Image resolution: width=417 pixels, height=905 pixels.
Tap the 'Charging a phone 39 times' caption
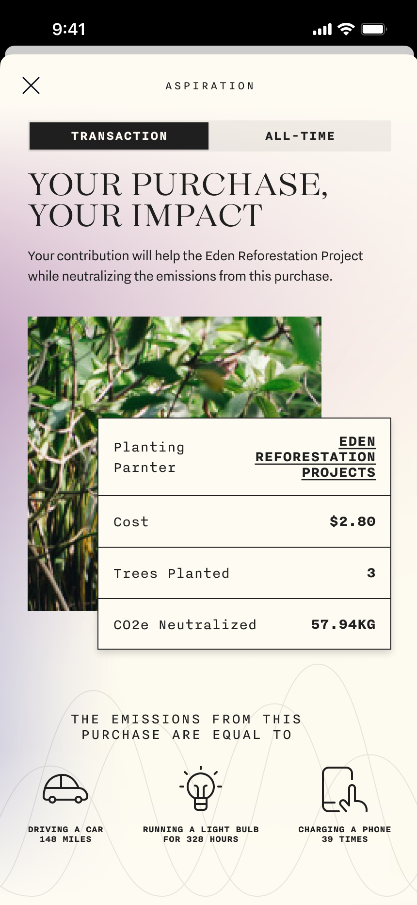click(x=344, y=834)
